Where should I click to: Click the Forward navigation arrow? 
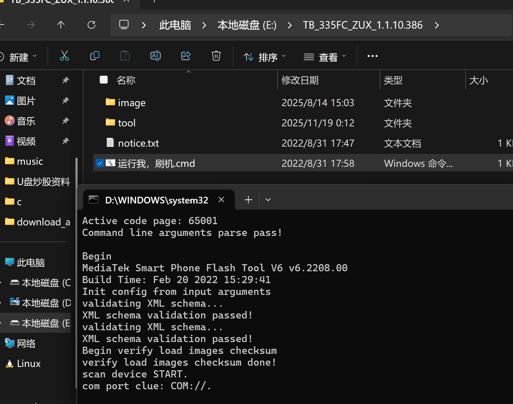point(31,25)
